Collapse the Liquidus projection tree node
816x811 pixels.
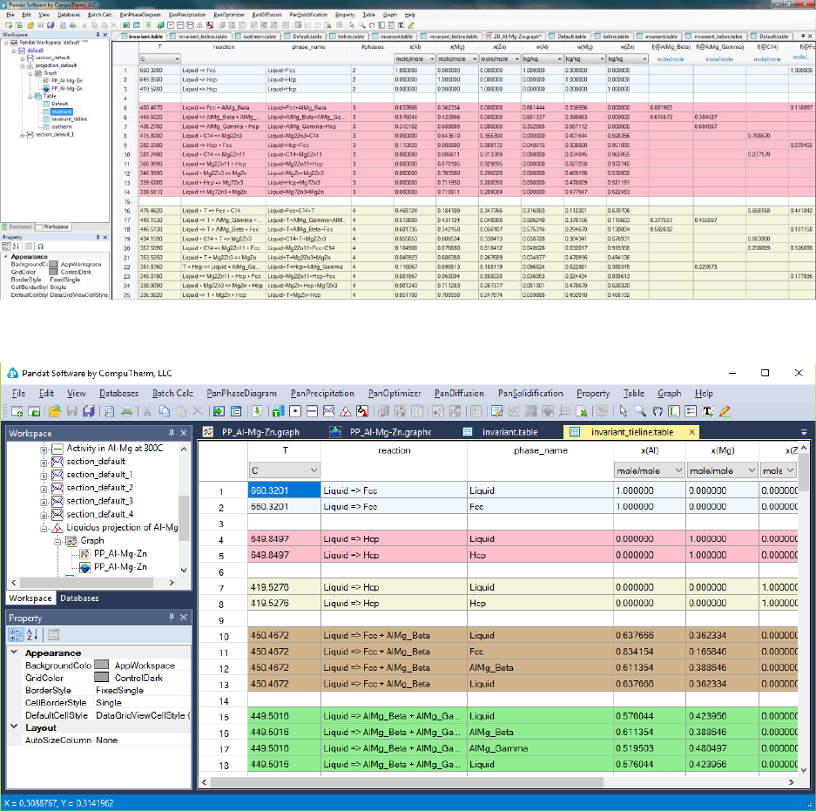coord(44,529)
